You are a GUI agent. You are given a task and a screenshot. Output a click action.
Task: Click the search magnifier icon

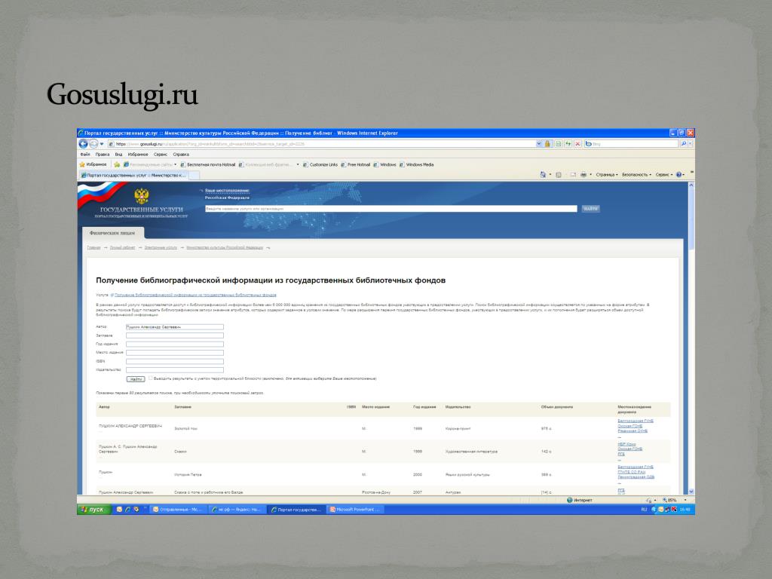coord(683,144)
